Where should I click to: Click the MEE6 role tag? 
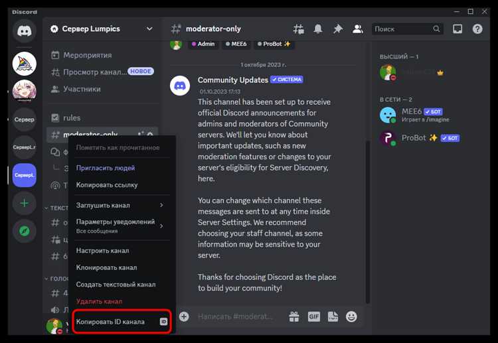coord(236,44)
